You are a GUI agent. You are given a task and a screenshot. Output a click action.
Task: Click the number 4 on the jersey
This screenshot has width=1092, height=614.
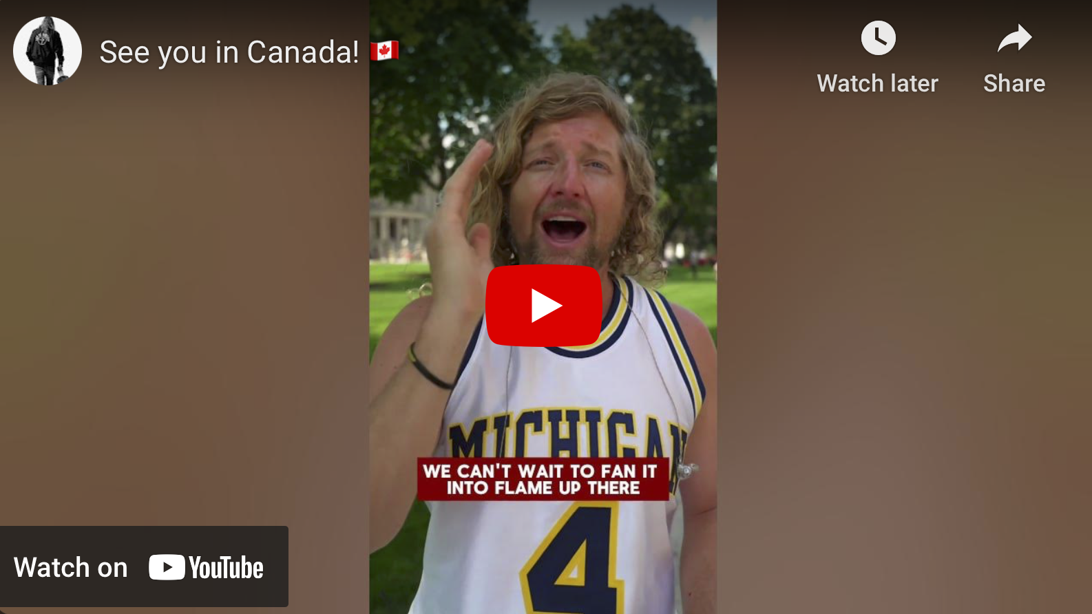coord(570,561)
